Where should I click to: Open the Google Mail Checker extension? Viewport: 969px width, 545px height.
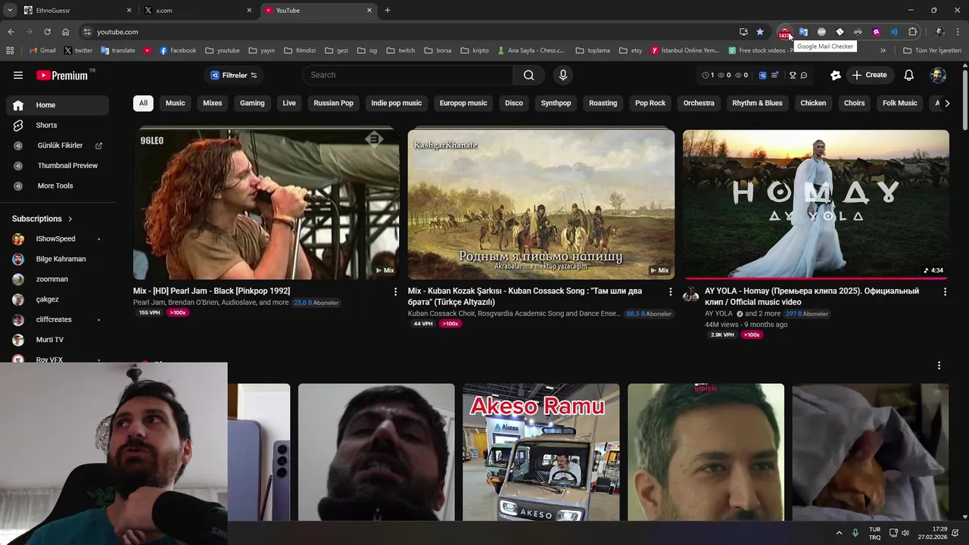785,32
